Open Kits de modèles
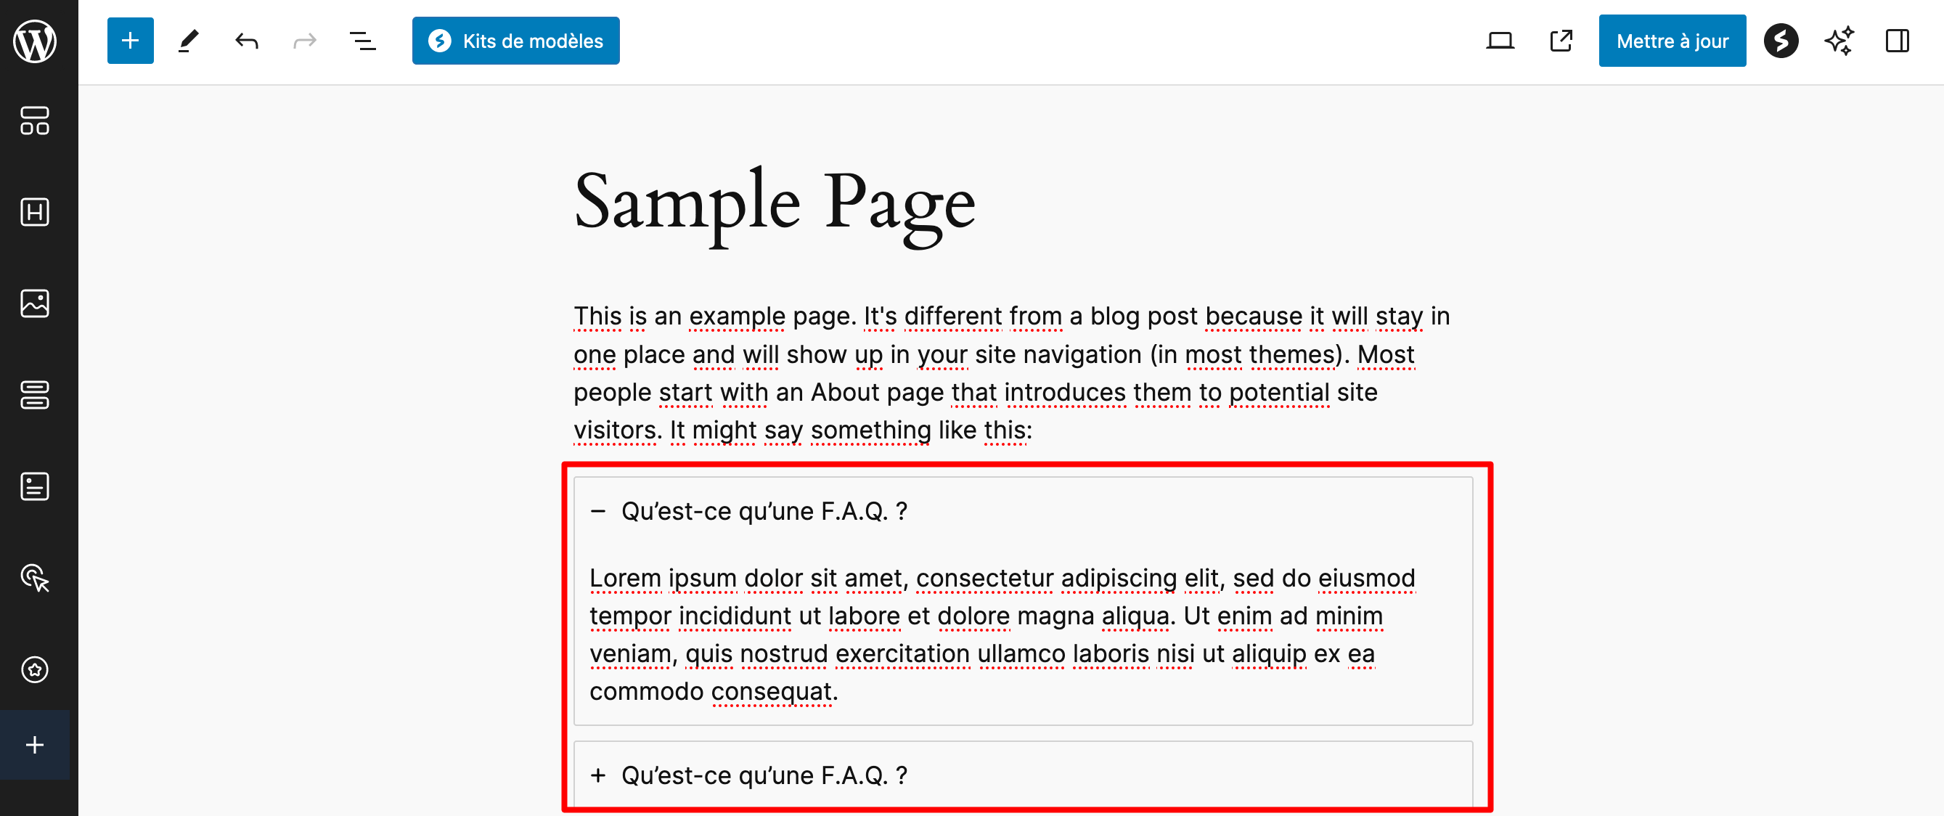 (515, 41)
